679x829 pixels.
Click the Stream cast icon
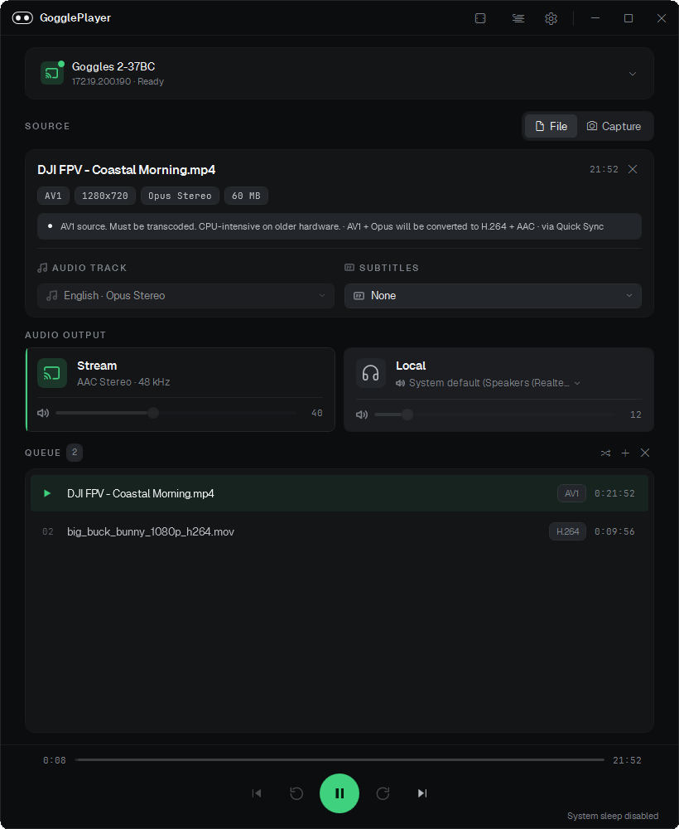[x=51, y=373]
